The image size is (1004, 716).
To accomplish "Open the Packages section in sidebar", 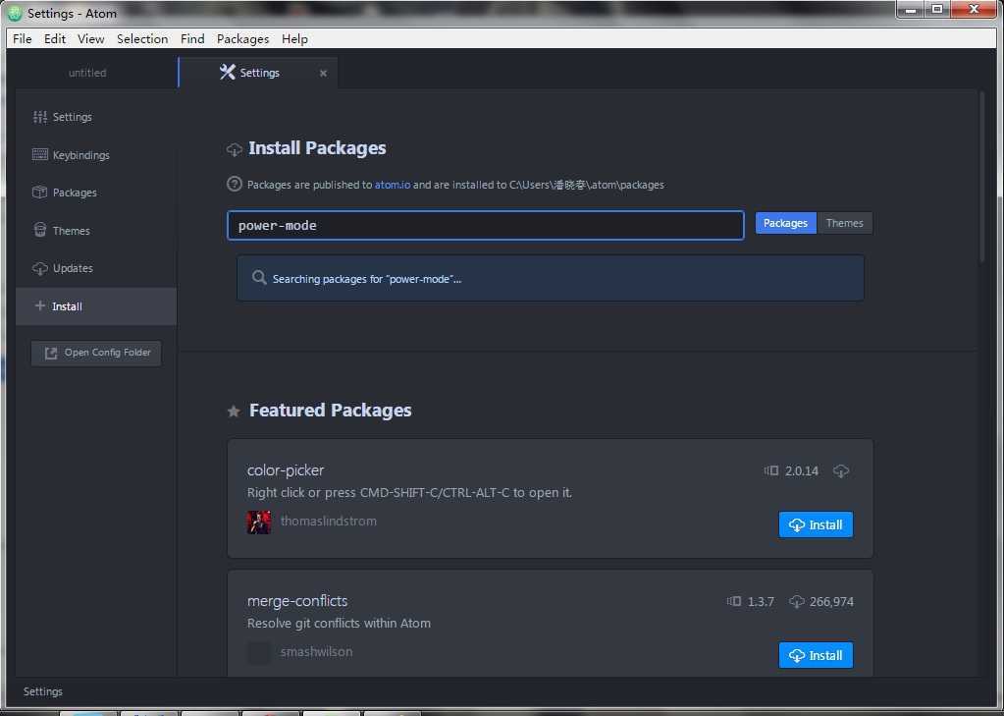I will [96, 193].
